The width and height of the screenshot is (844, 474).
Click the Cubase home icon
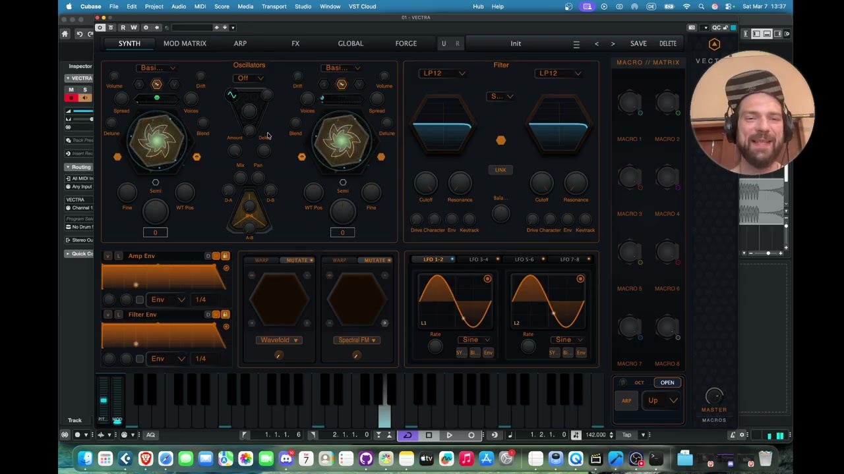(65, 34)
